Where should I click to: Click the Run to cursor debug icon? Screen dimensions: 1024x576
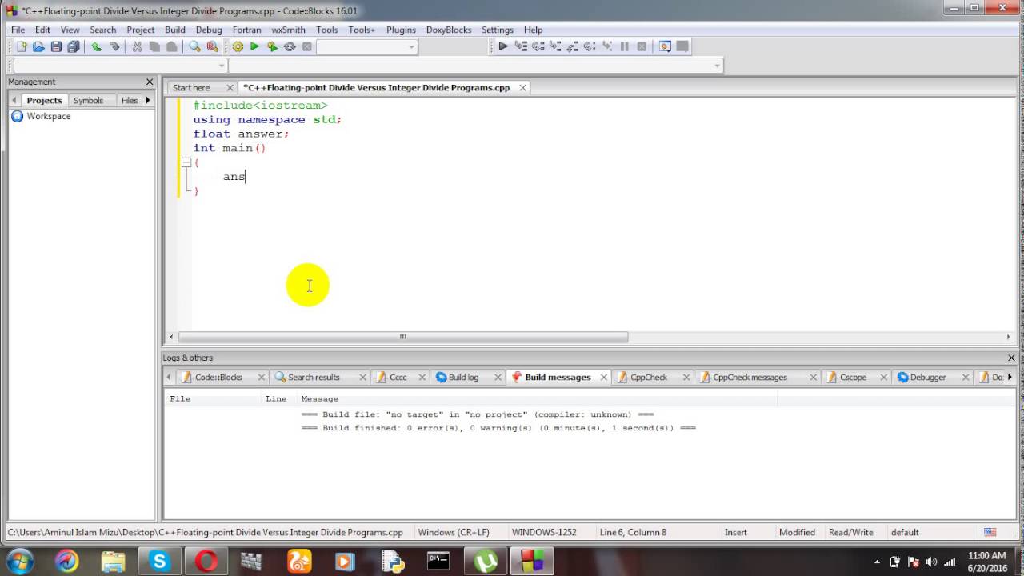pyautogui.click(x=521, y=46)
